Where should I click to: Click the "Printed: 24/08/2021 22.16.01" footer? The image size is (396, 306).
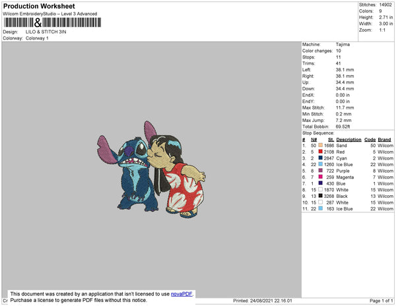tap(263, 301)
